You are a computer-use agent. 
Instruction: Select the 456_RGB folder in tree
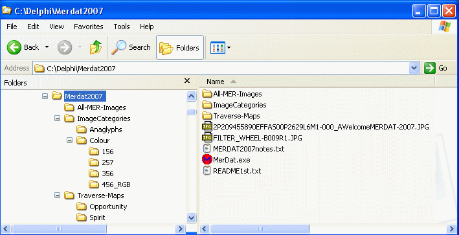coord(116,185)
